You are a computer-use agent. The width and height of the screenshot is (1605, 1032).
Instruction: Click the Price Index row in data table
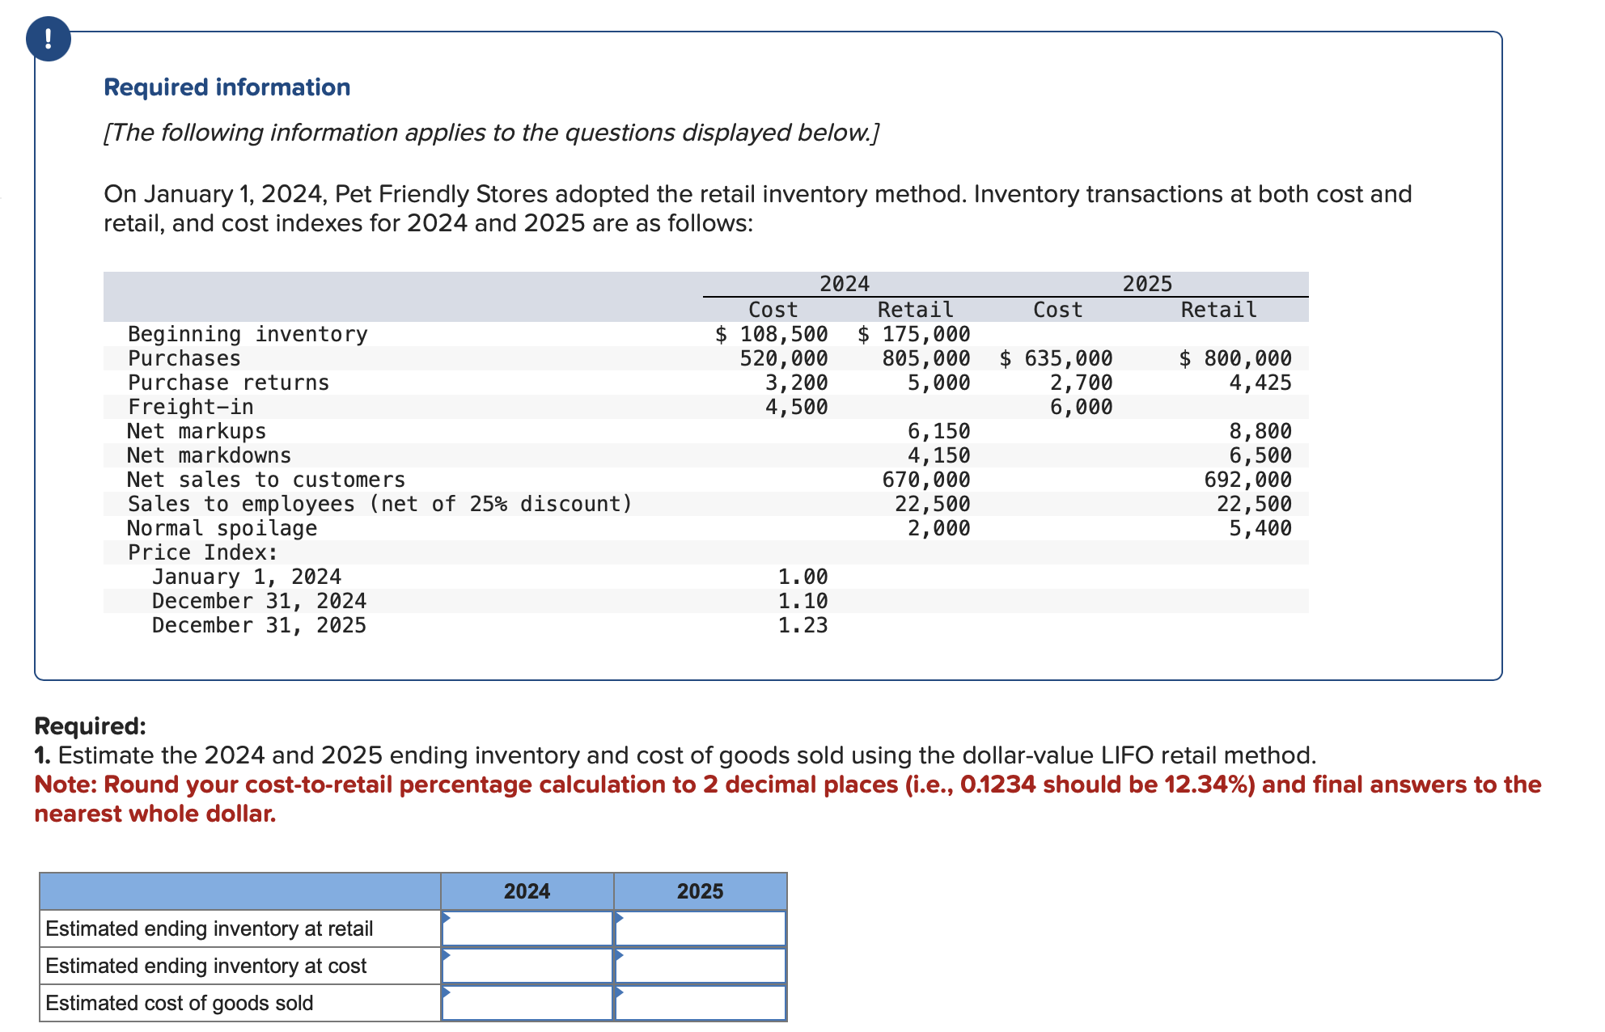pos(202,552)
